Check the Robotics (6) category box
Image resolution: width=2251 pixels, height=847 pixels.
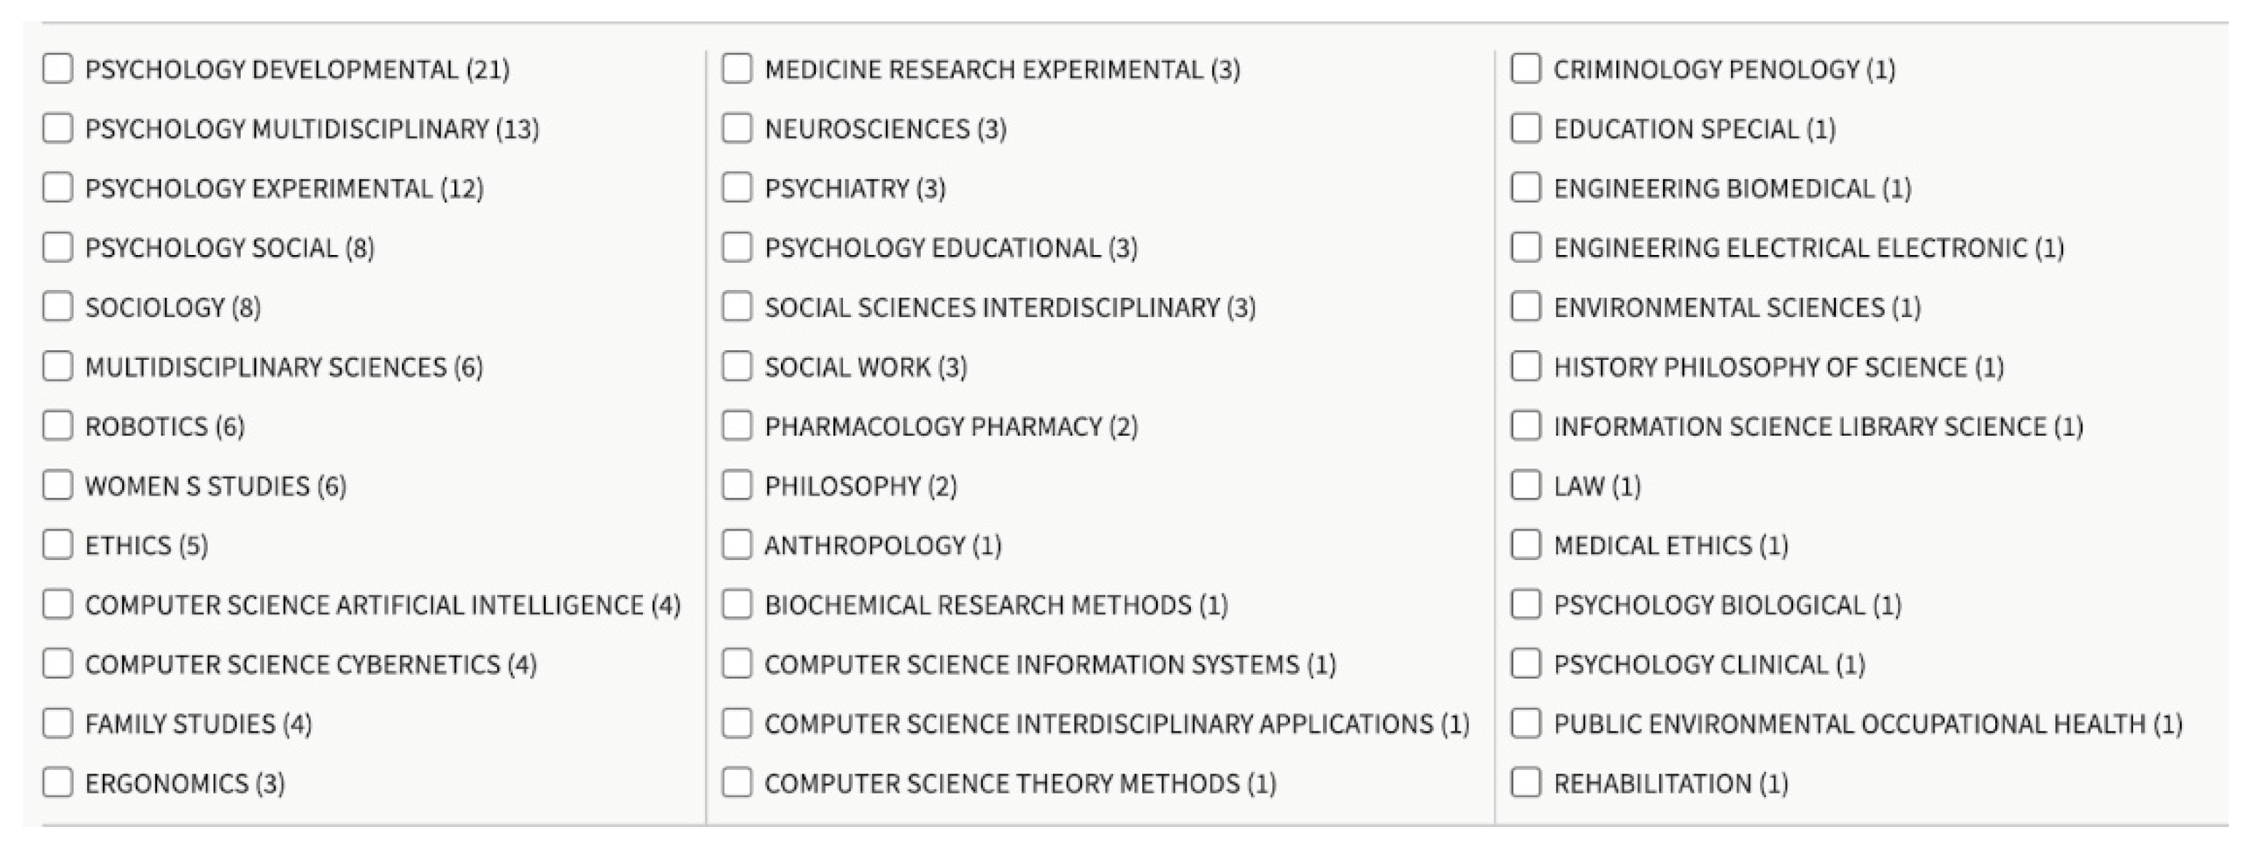click(x=58, y=426)
